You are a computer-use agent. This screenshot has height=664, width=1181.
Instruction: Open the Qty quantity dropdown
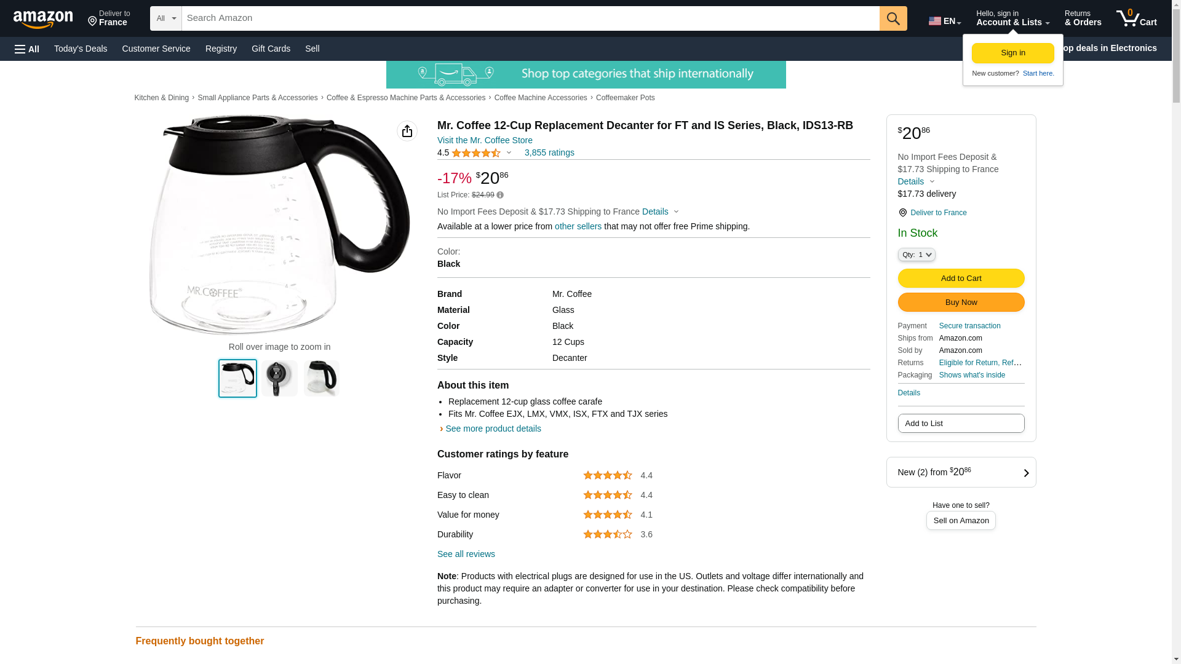917,255
